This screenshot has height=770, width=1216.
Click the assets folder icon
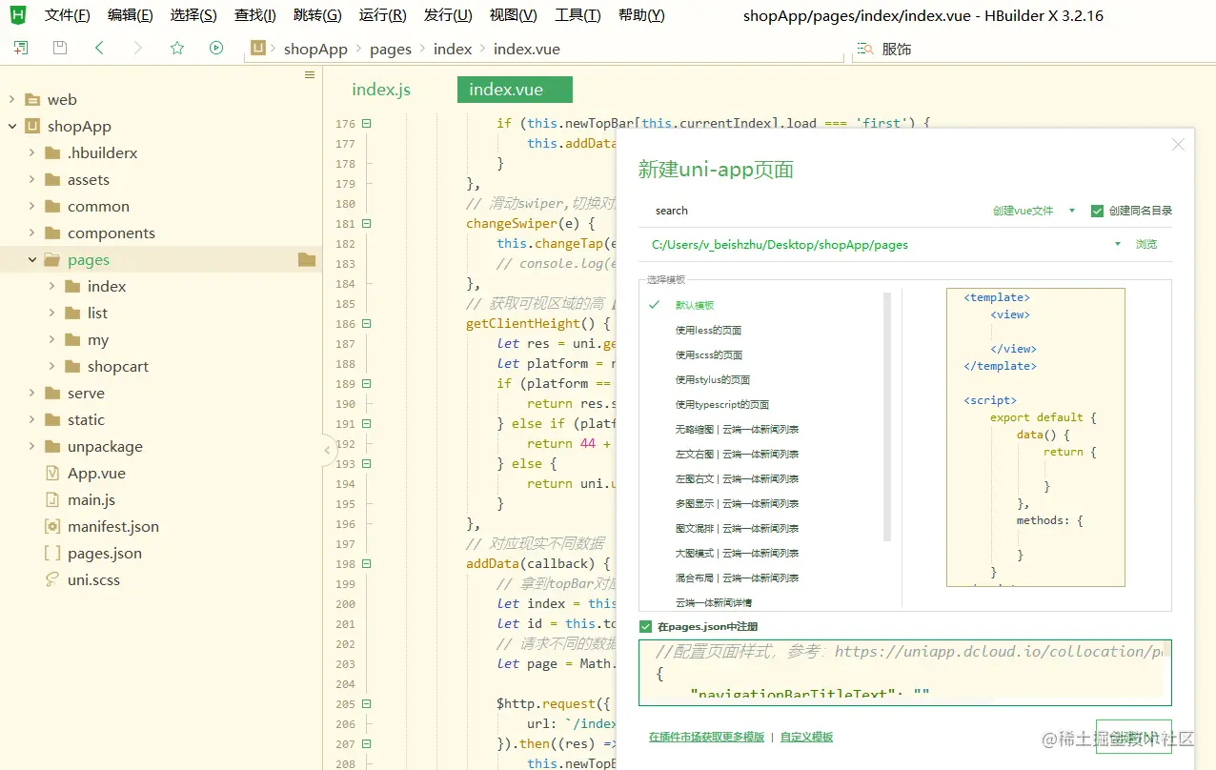(x=52, y=179)
